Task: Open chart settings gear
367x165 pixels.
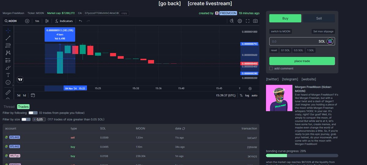Action: click(x=240, y=21)
